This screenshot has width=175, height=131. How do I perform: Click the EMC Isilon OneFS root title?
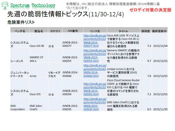tap(123, 106)
